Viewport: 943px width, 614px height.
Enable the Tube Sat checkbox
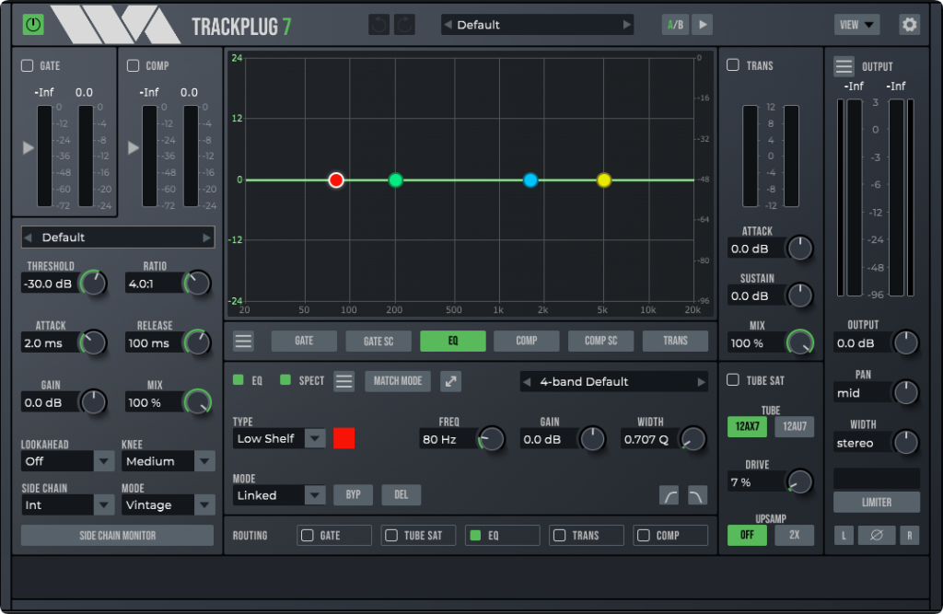[732, 380]
